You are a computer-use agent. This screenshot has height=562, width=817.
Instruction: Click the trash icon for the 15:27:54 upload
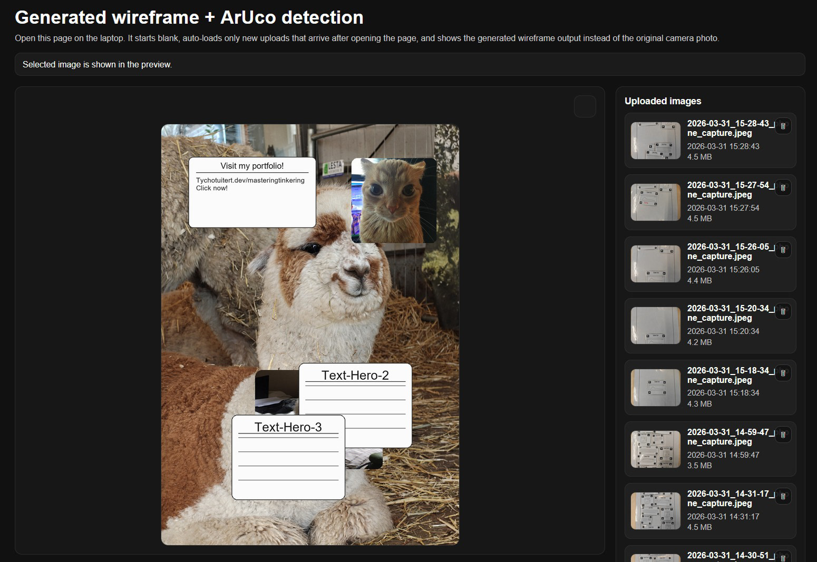tap(783, 188)
